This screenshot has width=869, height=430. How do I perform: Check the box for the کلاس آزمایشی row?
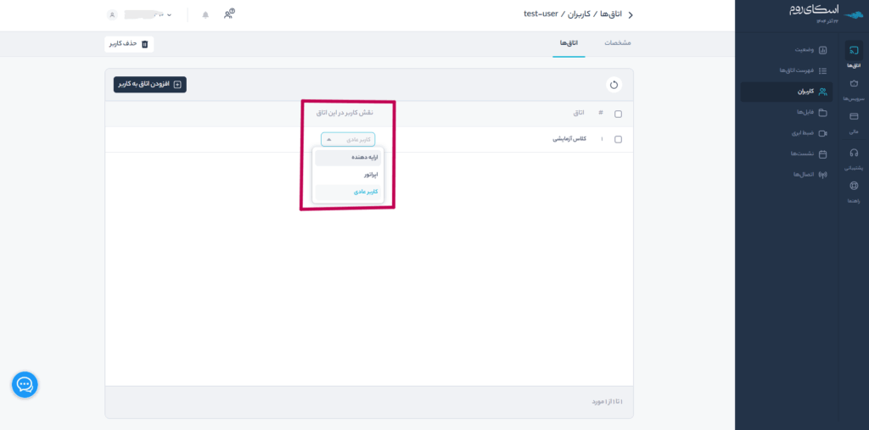pyautogui.click(x=618, y=139)
